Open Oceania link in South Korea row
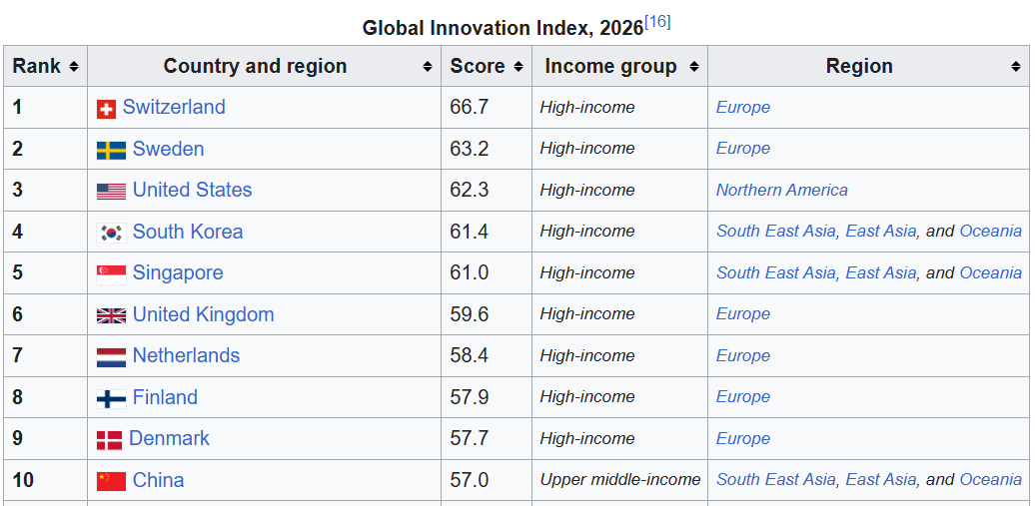The width and height of the screenshot is (1035, 506). (990, 231)
